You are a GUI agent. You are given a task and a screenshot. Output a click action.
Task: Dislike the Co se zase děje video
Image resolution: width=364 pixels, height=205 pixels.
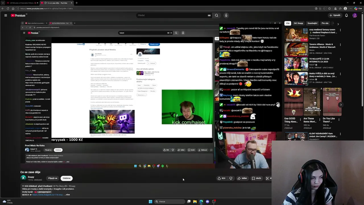[x=231, y=178]
